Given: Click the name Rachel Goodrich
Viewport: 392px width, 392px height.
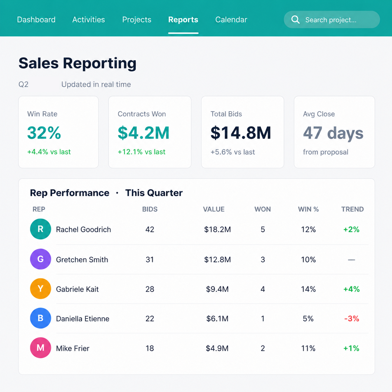Looking at the screenshot, I should (83, 229).
